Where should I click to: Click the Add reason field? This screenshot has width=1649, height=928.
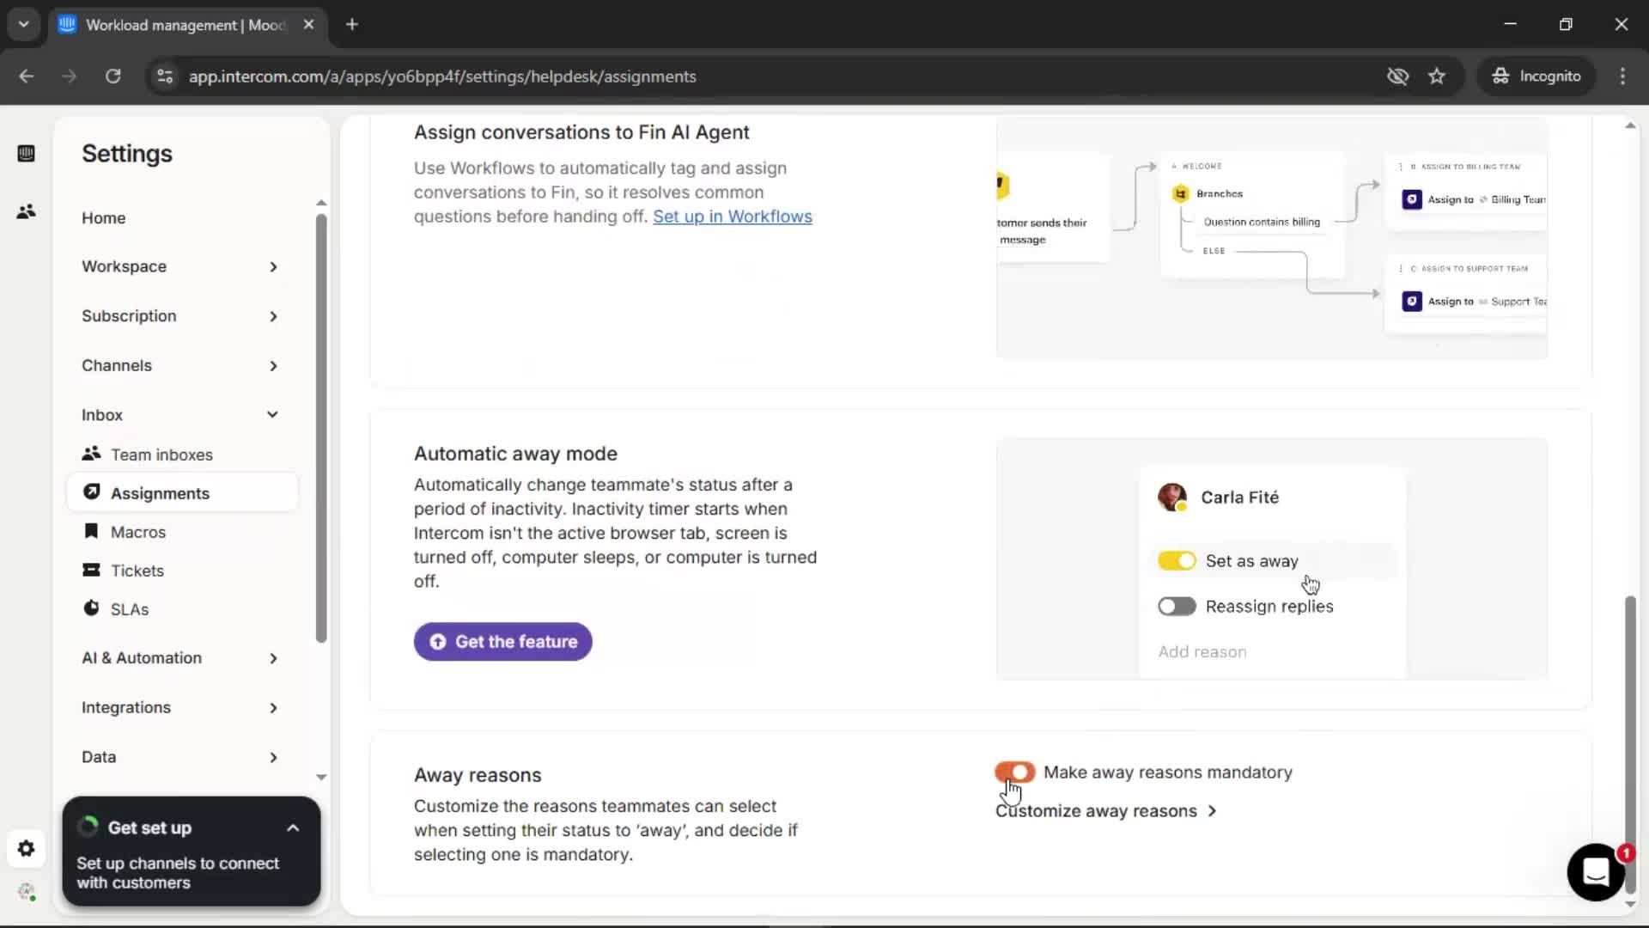click(1202, 651)
